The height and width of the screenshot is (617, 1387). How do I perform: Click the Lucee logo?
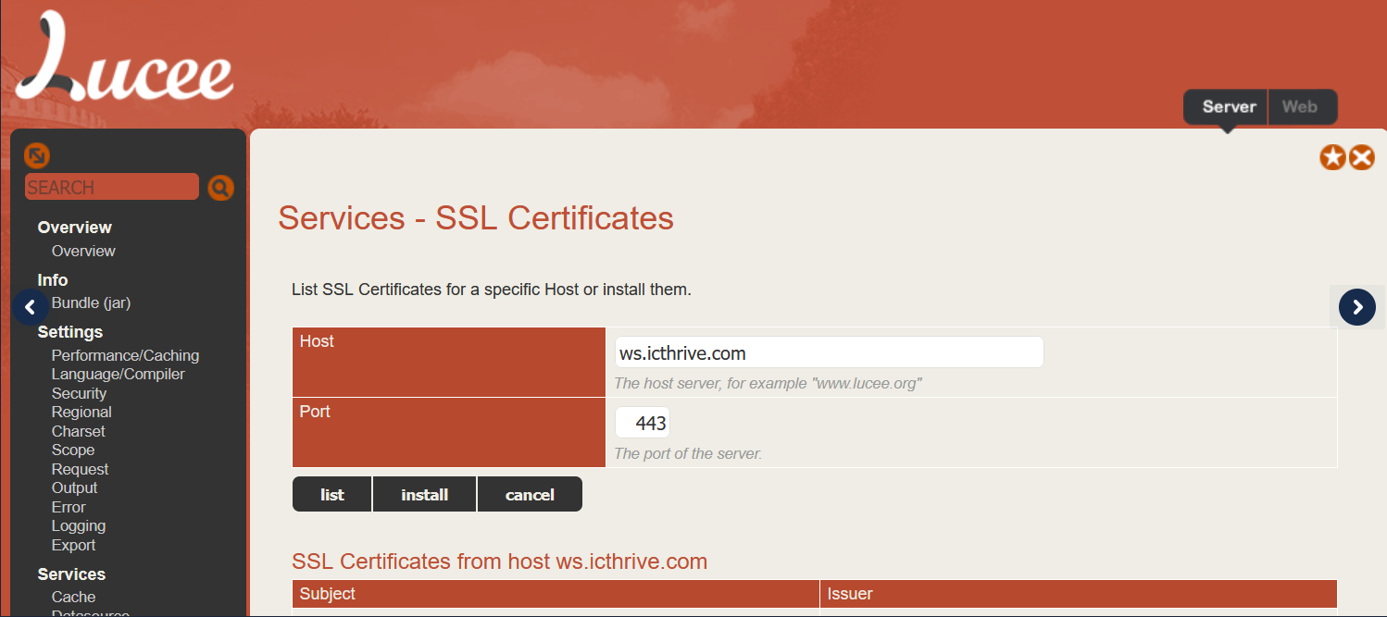click(124, 56)
